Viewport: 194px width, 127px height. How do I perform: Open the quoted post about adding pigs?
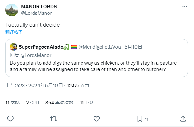coord(97,58)
